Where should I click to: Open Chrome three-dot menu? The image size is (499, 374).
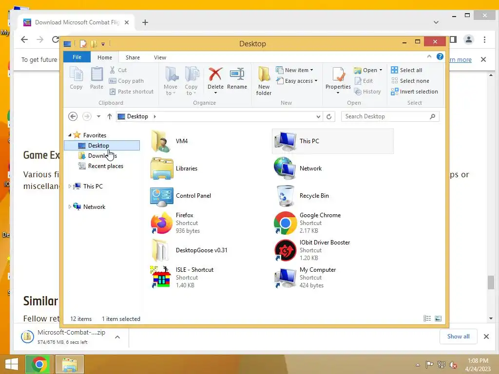click(x=485, y=39)
